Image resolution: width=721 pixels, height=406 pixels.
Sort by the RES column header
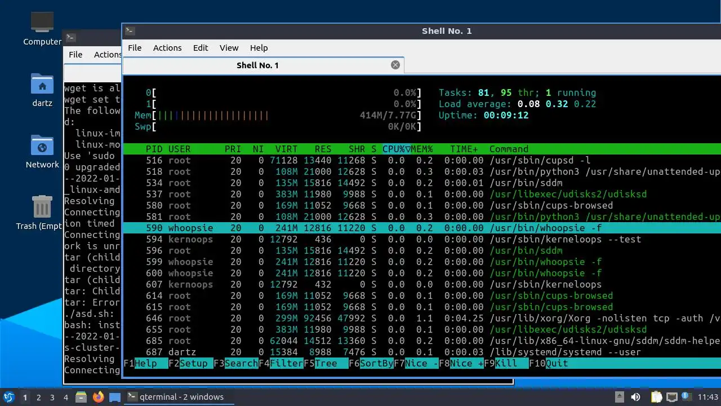323,149
